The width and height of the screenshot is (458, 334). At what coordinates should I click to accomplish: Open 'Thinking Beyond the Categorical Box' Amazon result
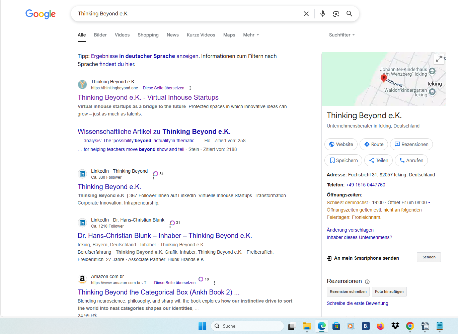(158, 292)
